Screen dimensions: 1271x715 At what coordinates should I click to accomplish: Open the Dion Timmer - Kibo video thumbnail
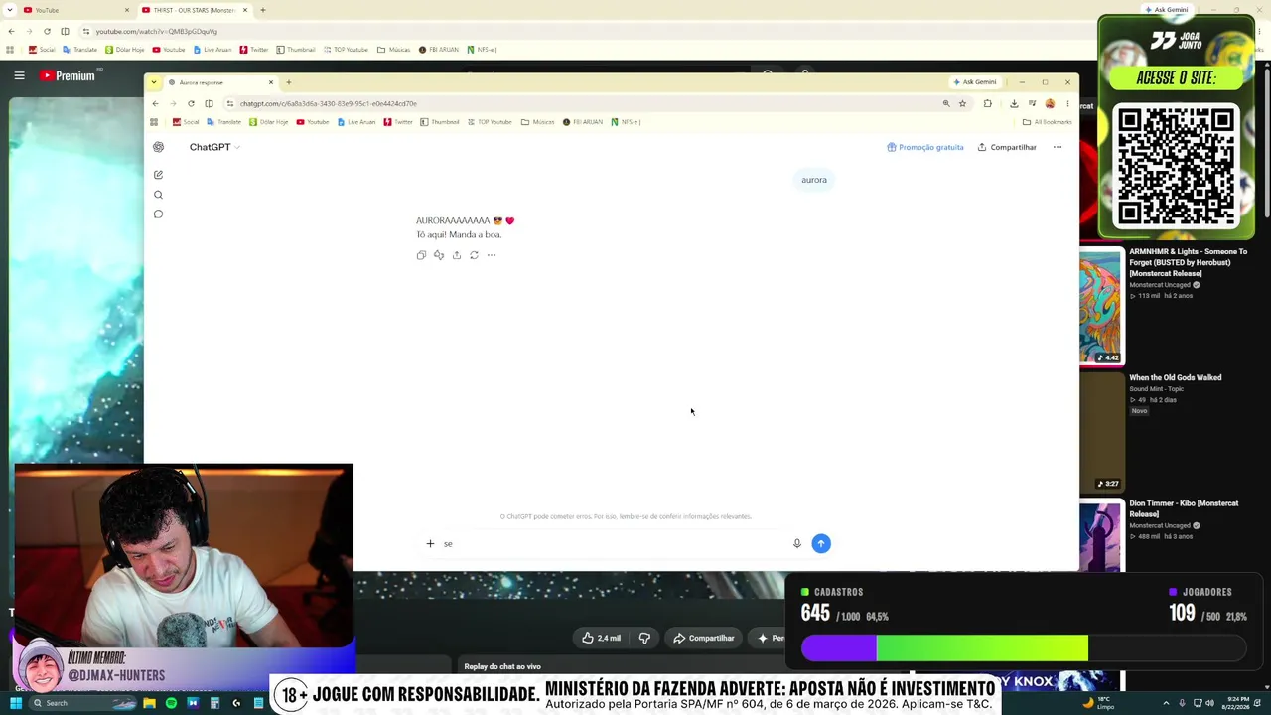tap(1100, 537)
